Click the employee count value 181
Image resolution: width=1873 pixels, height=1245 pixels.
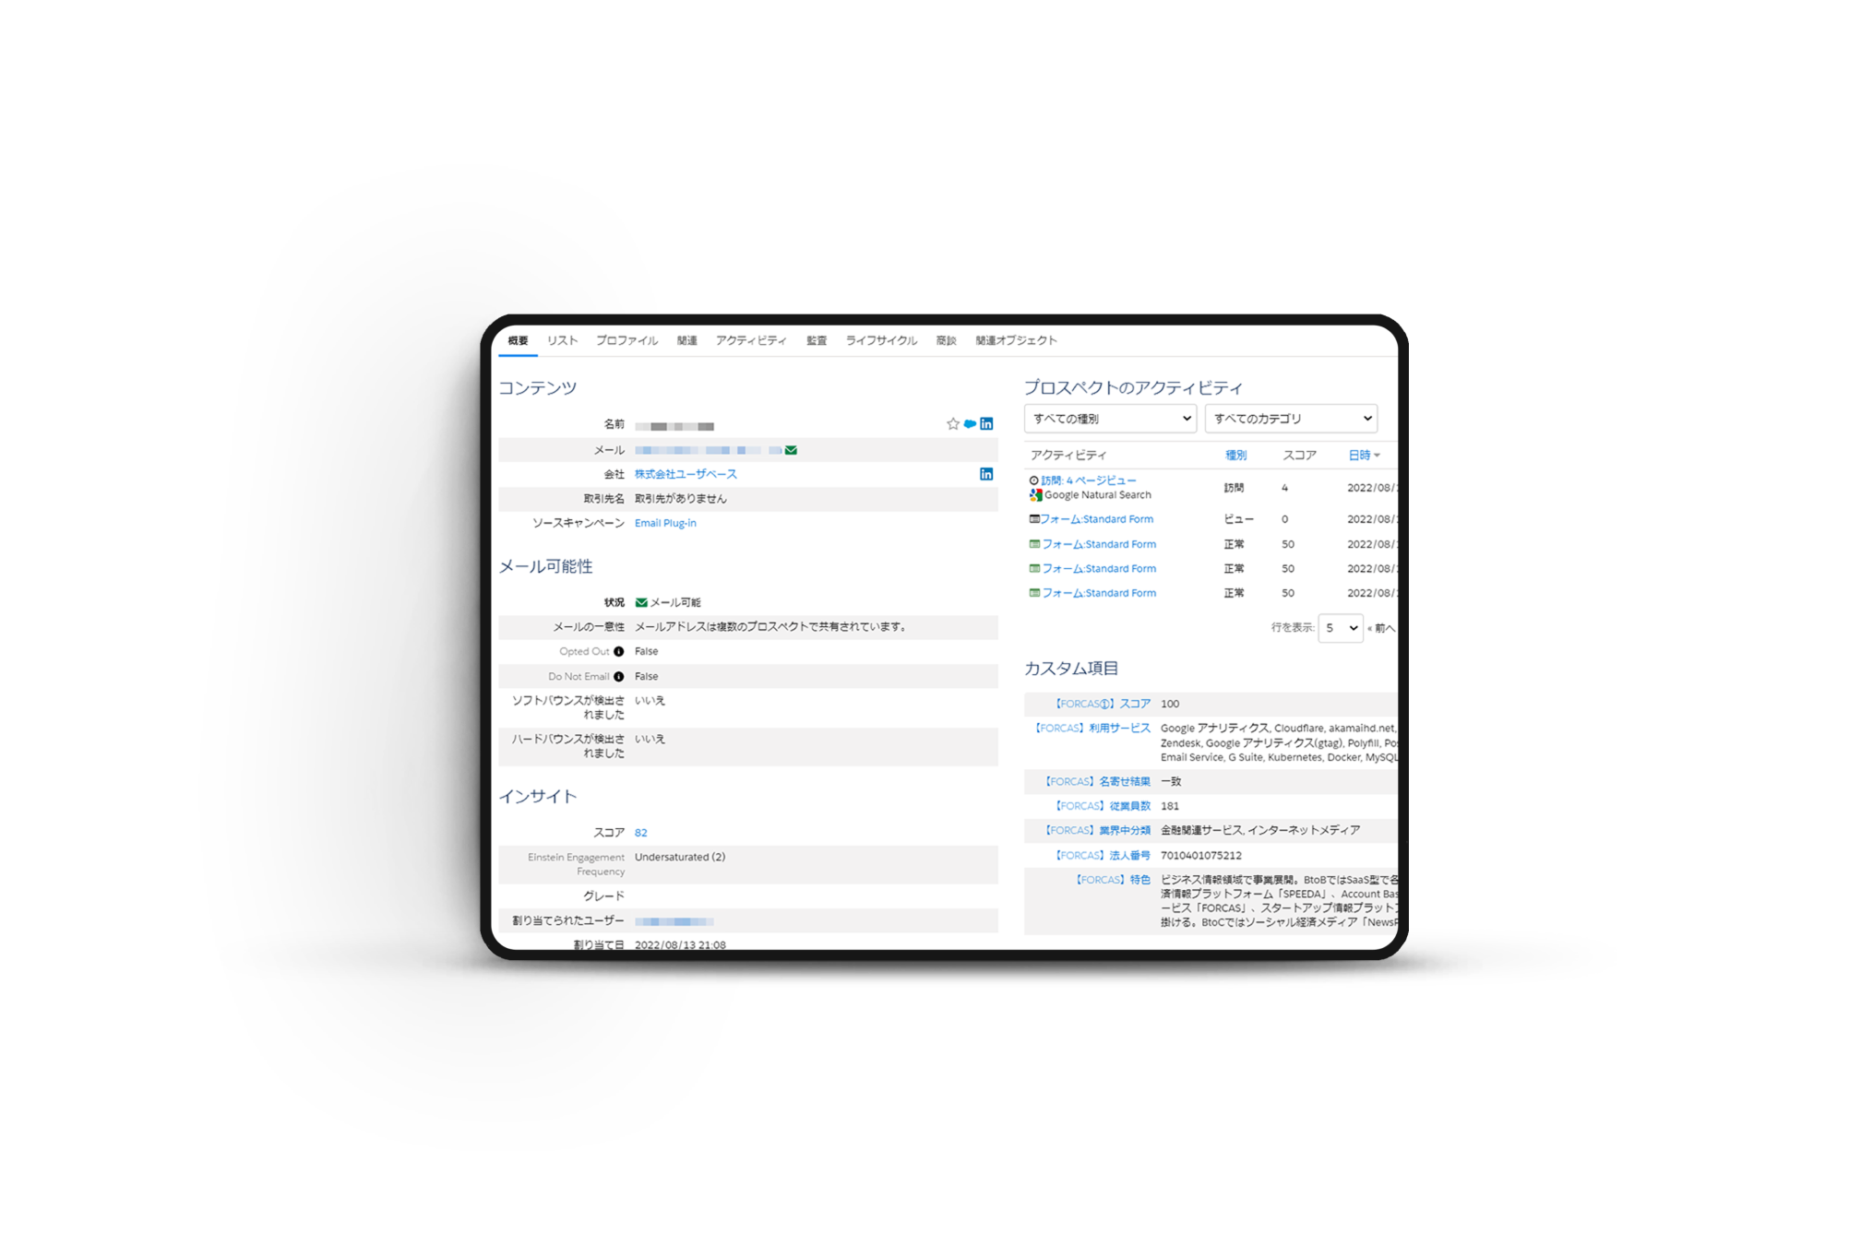coord(1170,806)
